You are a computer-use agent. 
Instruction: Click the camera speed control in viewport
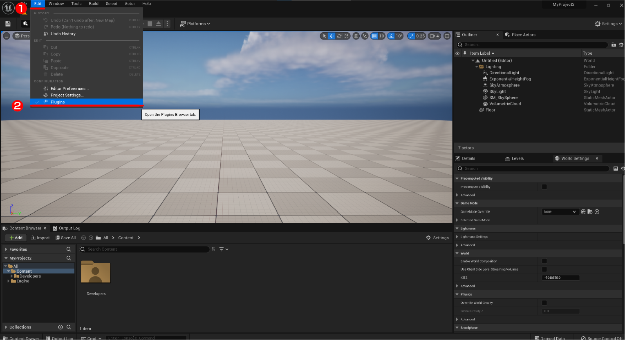pos(433,36)
